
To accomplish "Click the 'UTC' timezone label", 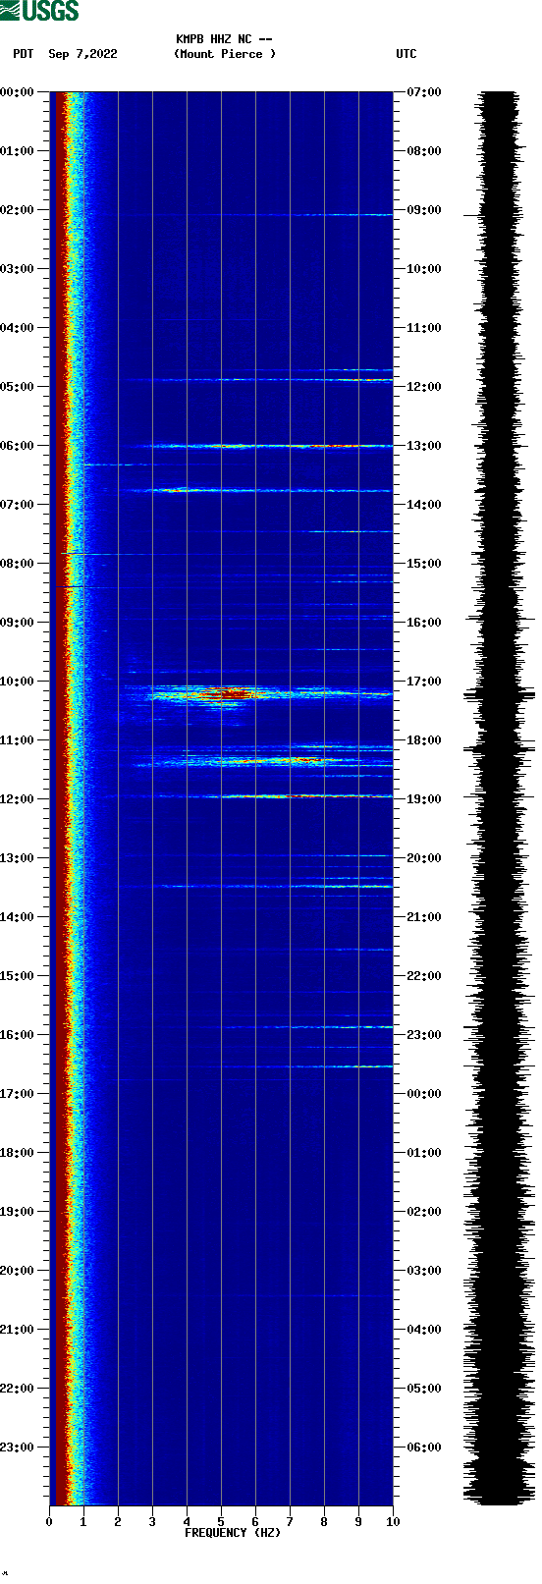I will (406, 54).
